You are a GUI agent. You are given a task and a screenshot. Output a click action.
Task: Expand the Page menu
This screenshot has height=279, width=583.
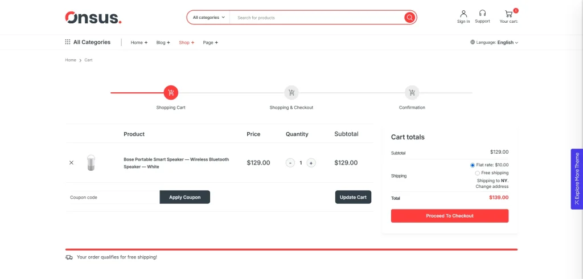pos(211,42)
